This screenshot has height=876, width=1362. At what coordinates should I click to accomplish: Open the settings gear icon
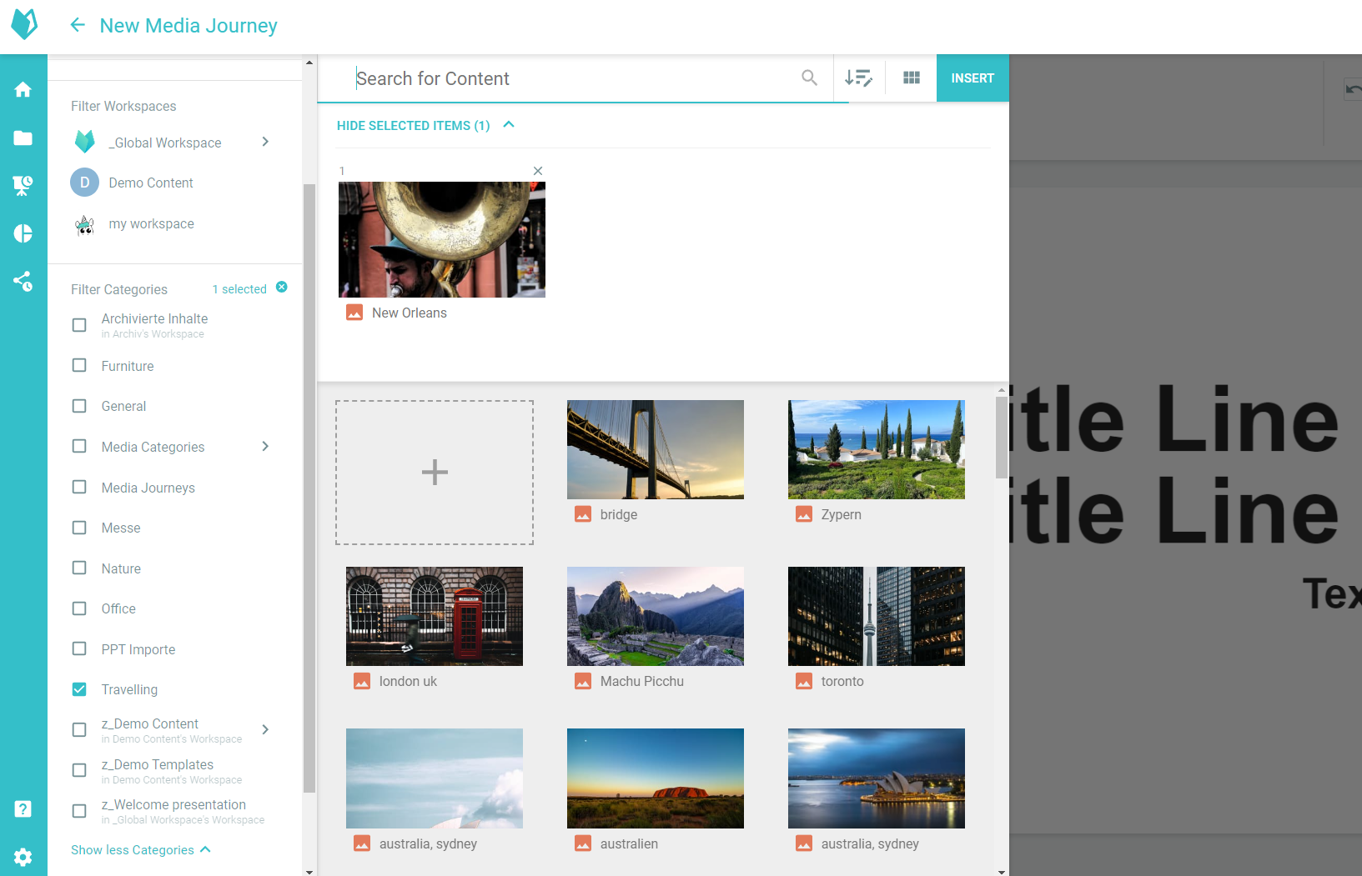click(x=23, y=857)
